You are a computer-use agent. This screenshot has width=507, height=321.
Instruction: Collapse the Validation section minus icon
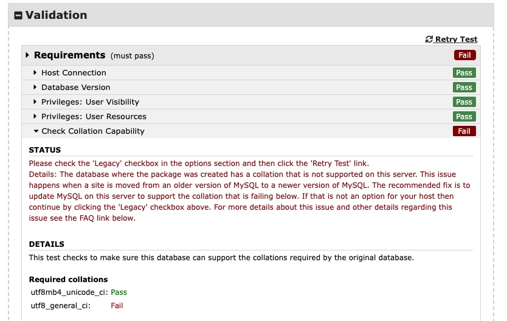pos(18,15)
